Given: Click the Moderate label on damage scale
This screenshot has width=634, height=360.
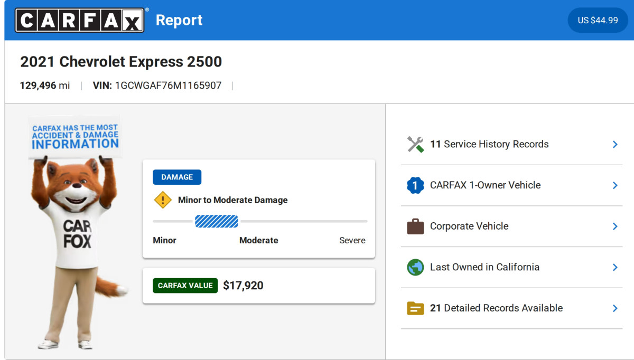Looking at the screenshot, I should 259,240.
